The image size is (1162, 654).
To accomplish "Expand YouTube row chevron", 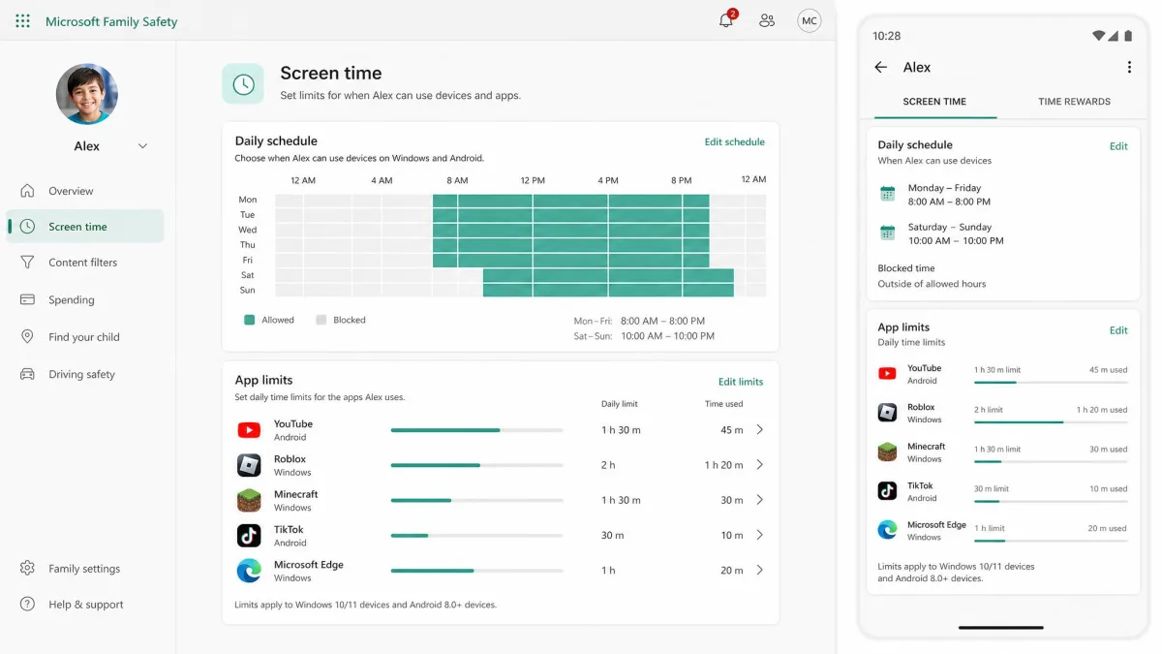I will coord(759,429).
